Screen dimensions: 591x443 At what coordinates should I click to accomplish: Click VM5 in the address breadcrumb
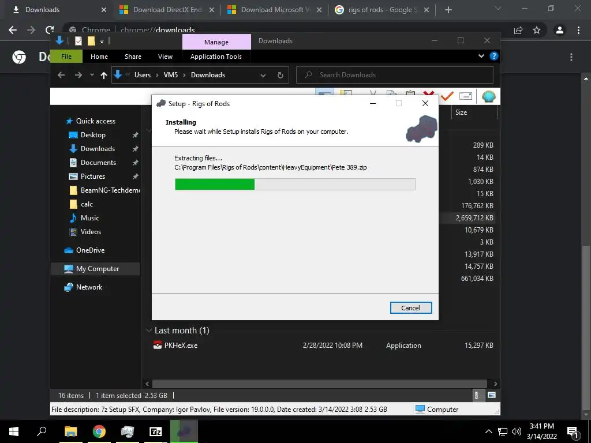point(171,75)
